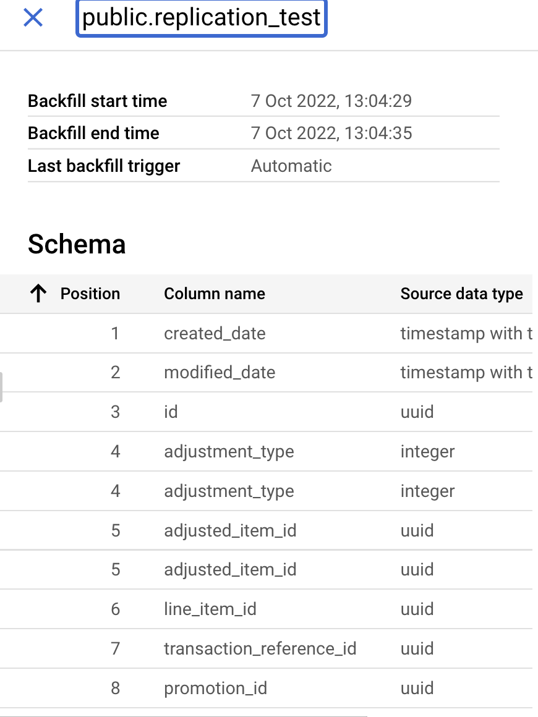This screenshot has height=717, width=538.
Task: Click the gray handle on the left edge
Action: pos(1,388)
